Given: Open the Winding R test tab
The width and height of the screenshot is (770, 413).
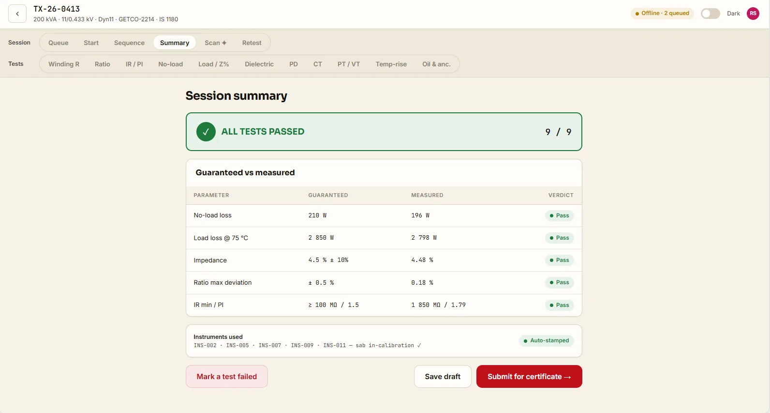Looking at the screenshot, I should pyautogui.click(x=64, y=64).
